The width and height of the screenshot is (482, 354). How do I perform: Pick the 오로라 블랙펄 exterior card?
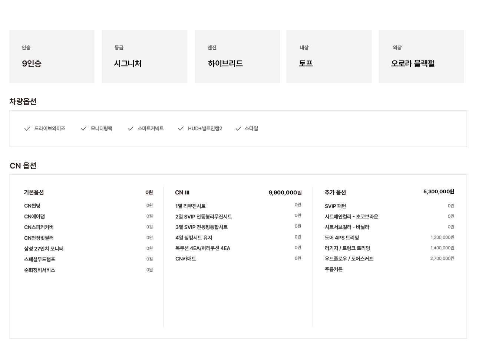point(421,56)
